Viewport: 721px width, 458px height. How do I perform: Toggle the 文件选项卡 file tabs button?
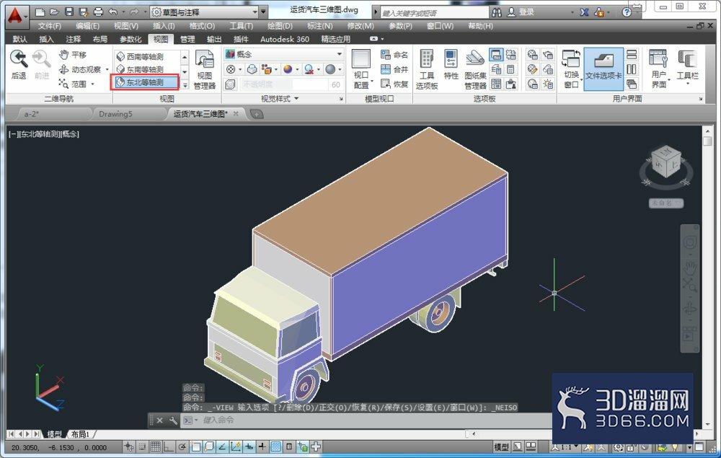pyautogui.click(x=603, y=68)
